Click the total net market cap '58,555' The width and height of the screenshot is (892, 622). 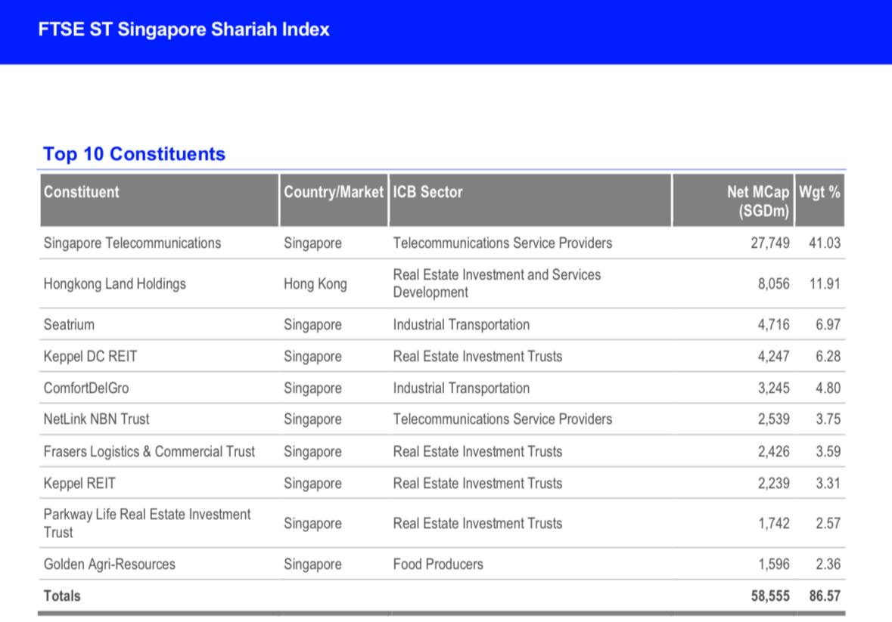point(770,596)
